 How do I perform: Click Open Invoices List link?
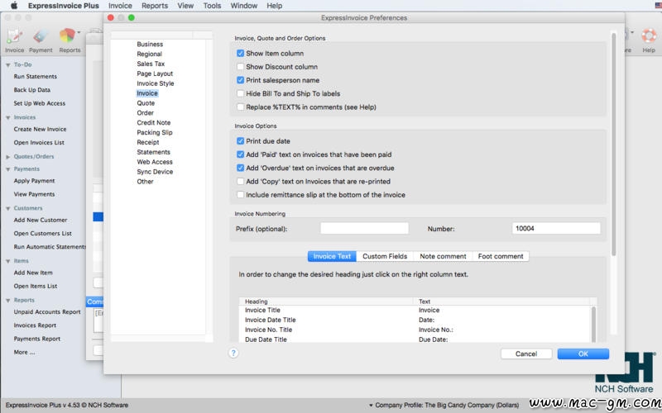coord(39,142)
